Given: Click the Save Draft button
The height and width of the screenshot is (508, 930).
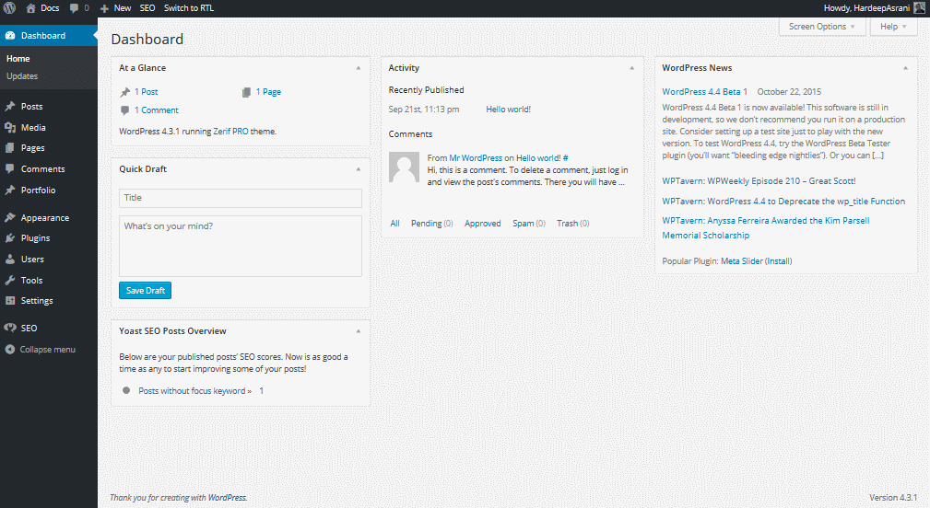Looking at the screenshot, I should (145, 291).
